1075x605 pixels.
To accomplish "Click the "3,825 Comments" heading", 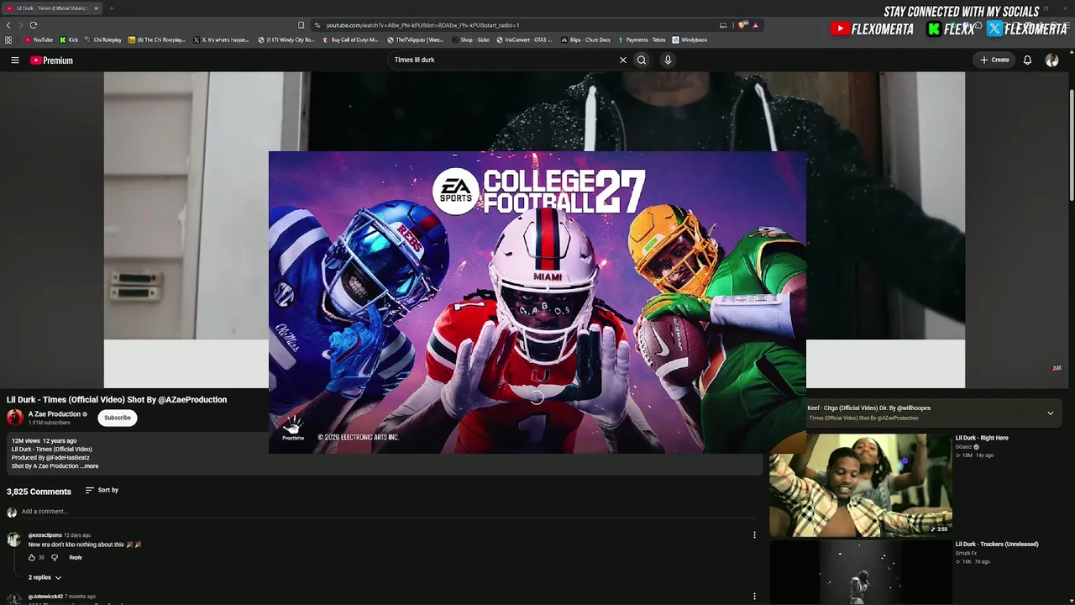I will click(39, 492).
